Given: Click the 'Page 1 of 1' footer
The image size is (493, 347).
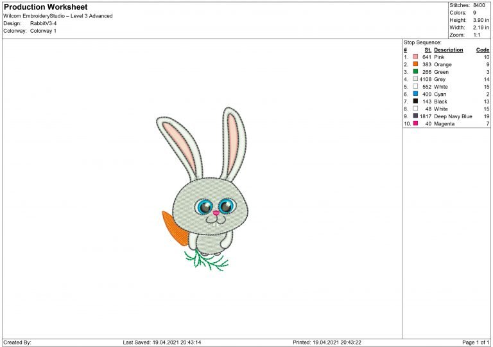Looking at the screenshot, I should point(476,343).
